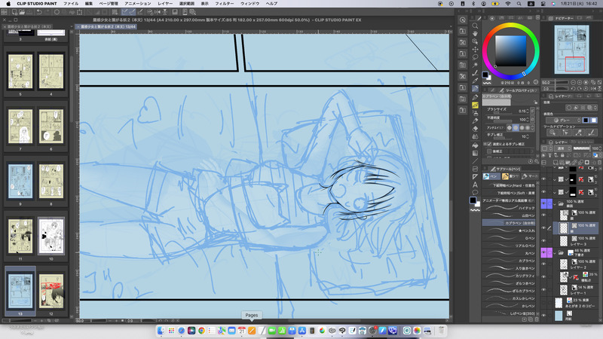Toggle the 後補正 checkbox
603x339 pixels.
coord(489,151)
